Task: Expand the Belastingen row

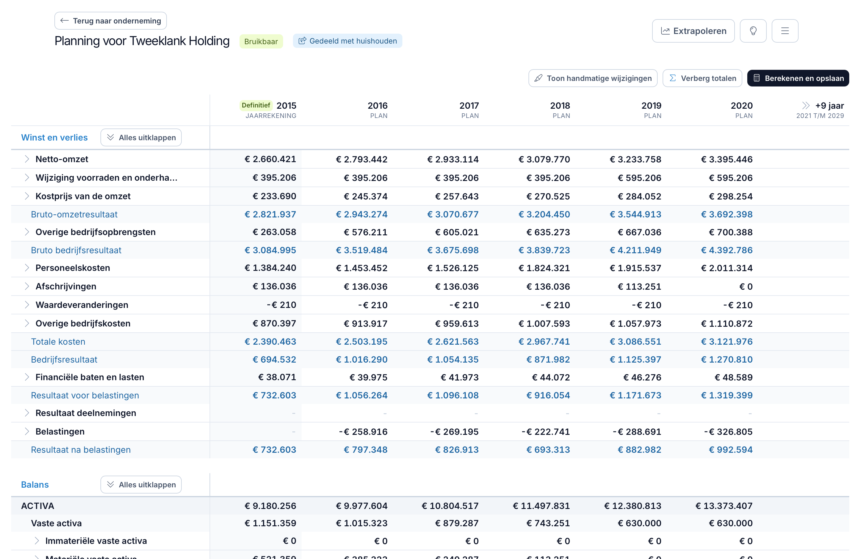Action: 27,431
